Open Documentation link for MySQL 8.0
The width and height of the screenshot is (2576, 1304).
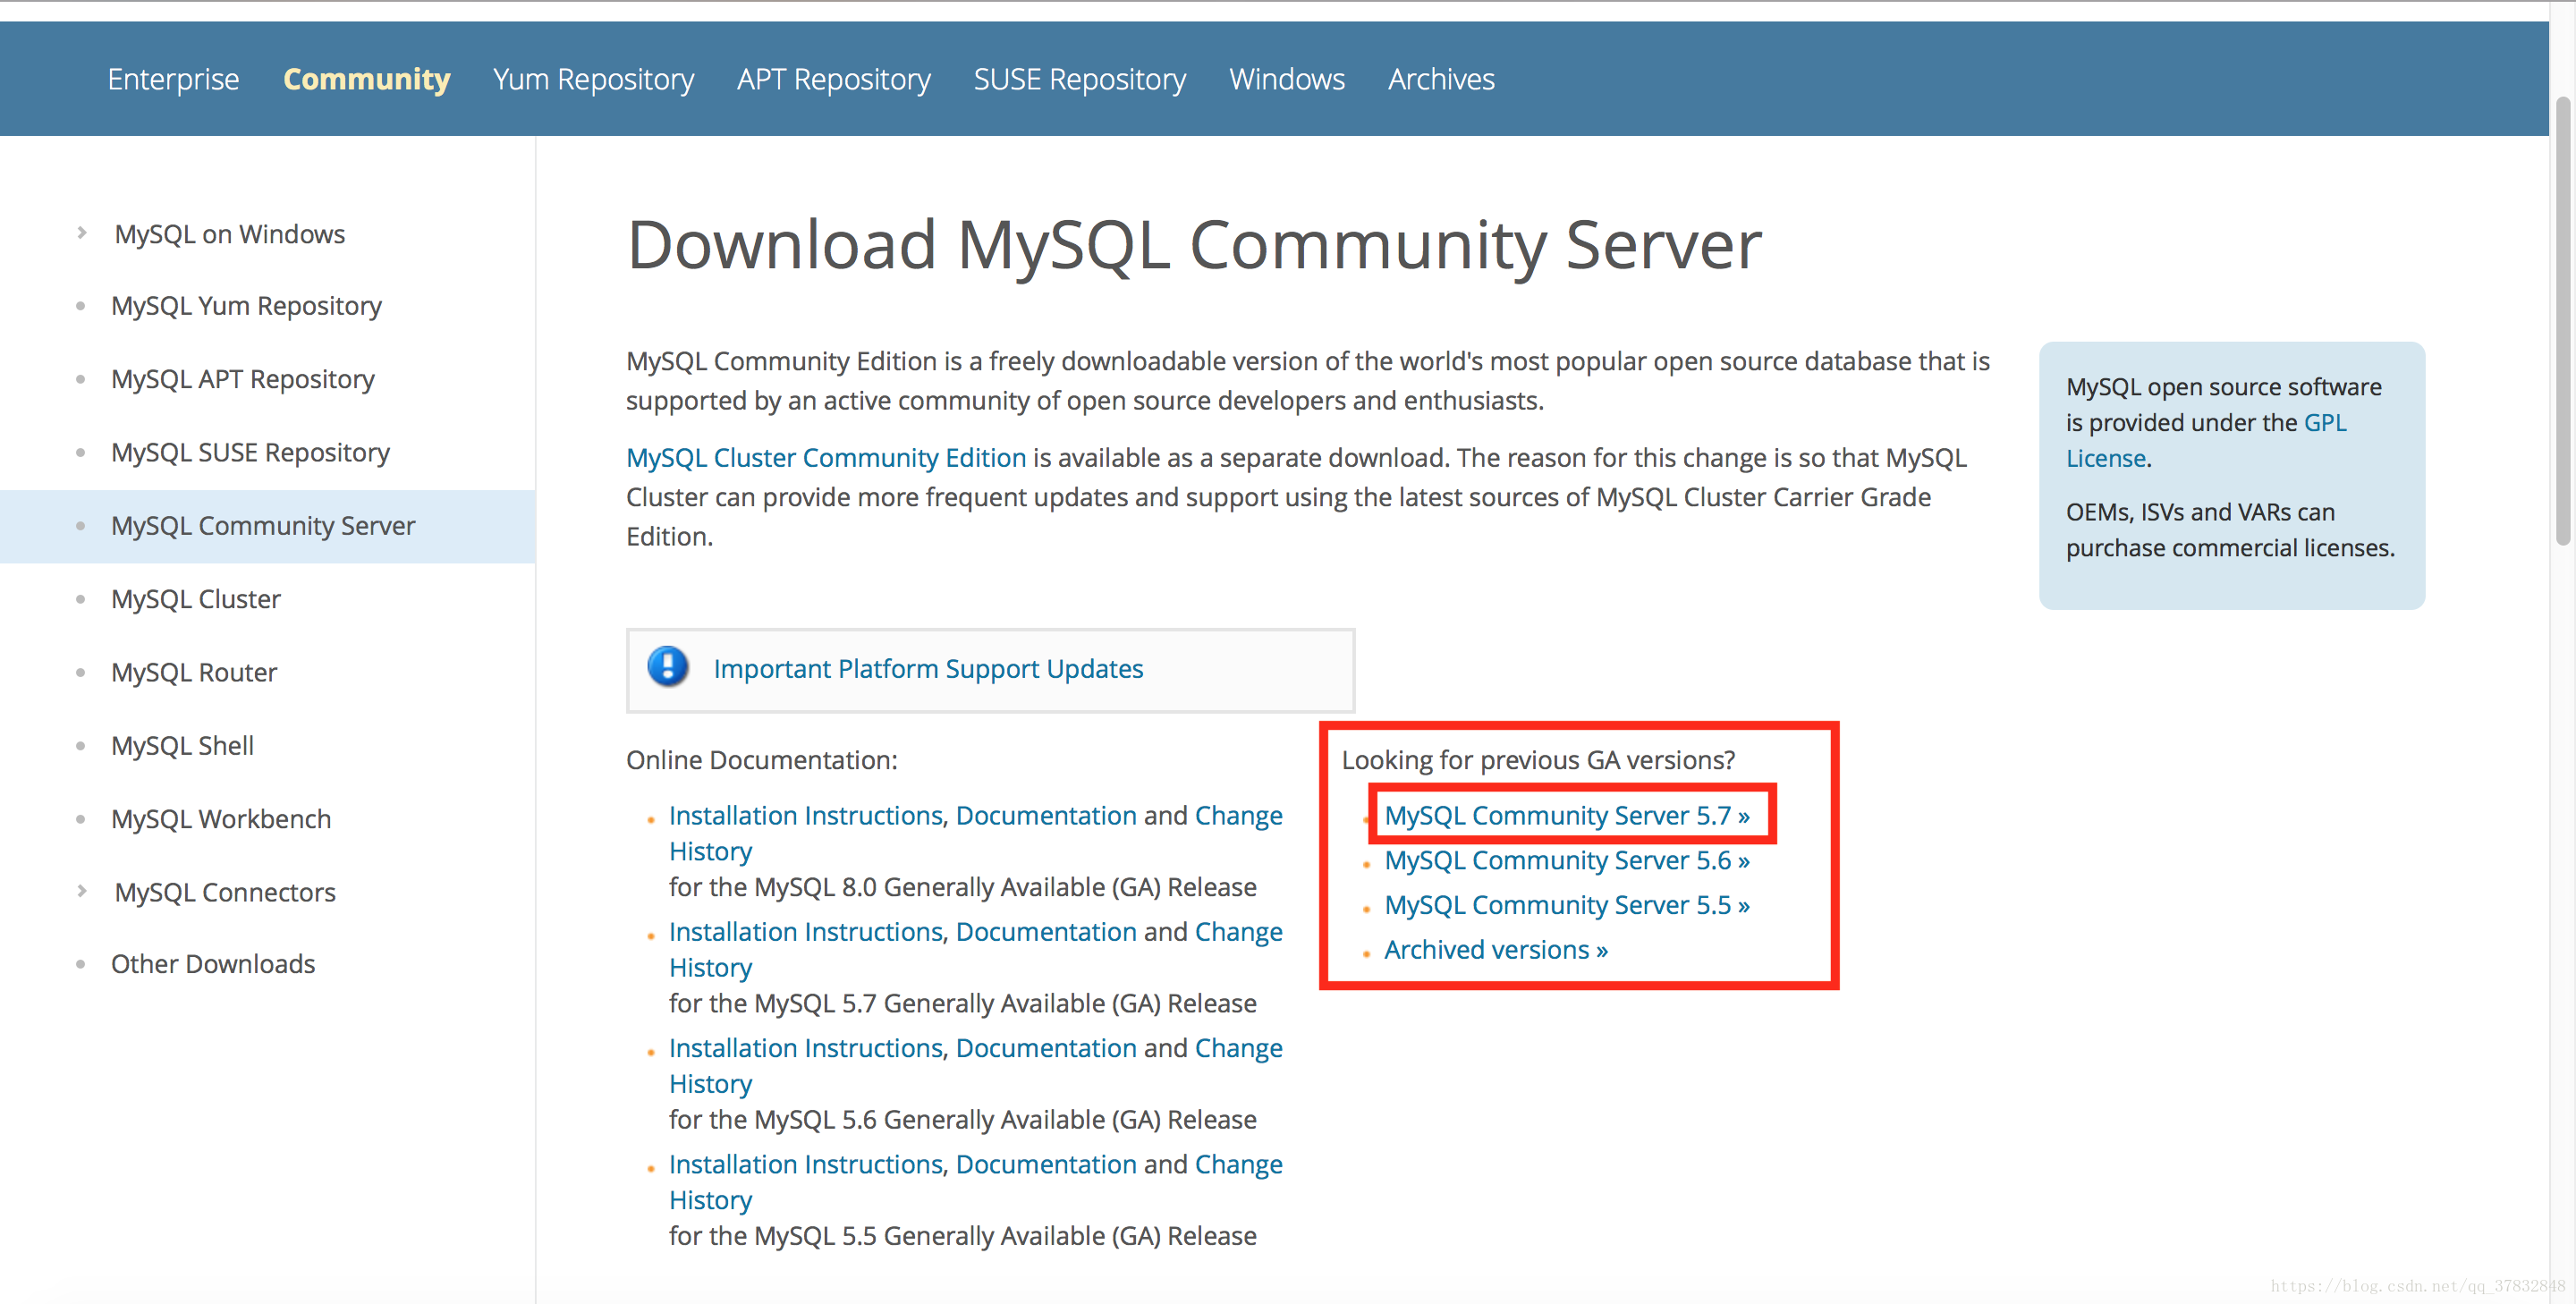pos(1046,815)
